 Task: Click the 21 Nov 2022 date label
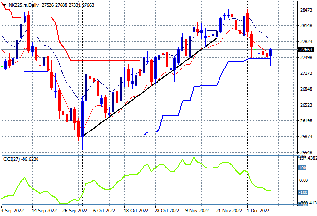tap(229, 211)
